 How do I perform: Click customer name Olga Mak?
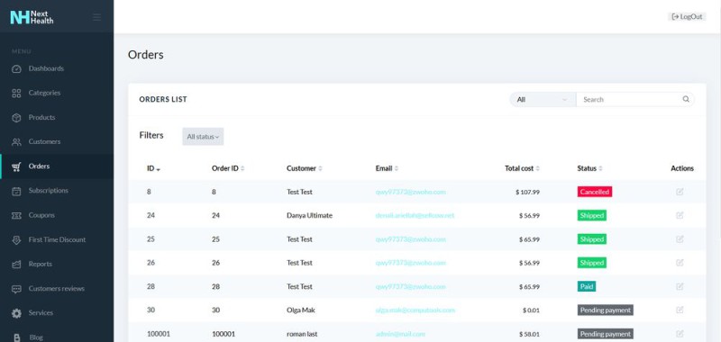click(301, 310)
